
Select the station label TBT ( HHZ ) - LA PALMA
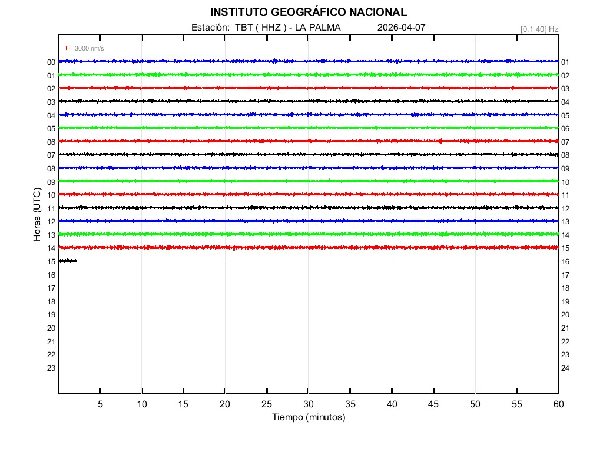pyautogui.click(x=266, y=28)
